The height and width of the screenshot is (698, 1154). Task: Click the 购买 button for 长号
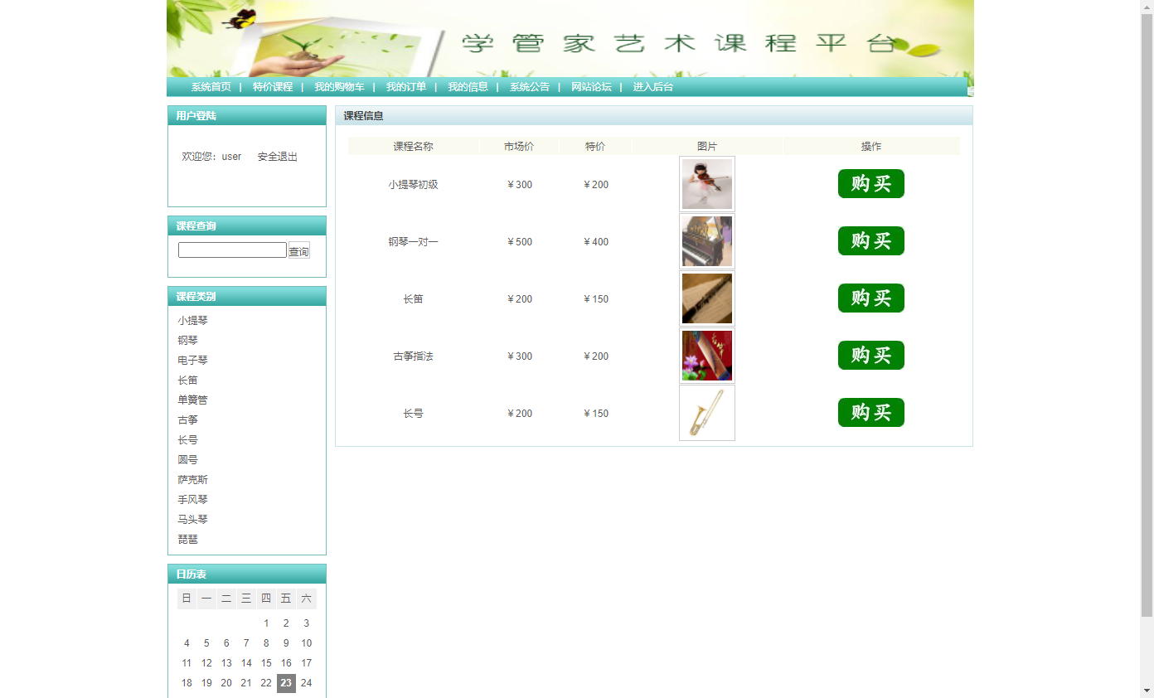(870, 413)
